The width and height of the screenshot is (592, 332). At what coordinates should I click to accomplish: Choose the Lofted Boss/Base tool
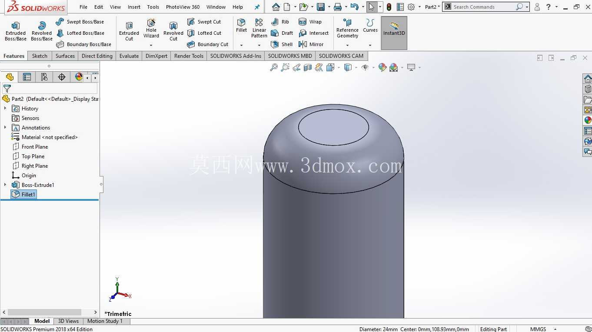click(80, 33)
